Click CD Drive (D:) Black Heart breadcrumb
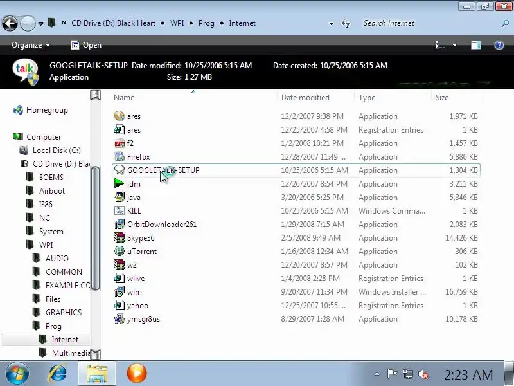Image resolution: width=514 pixels, height=386 pixels. [114, 23]
